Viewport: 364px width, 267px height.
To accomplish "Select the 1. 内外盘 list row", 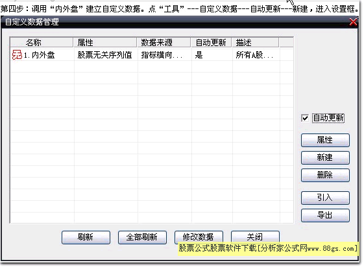I will click(152, 55).
